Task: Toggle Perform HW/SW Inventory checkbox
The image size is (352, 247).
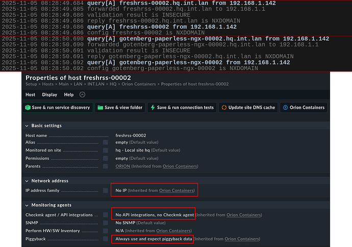Action: click(106, 231)
